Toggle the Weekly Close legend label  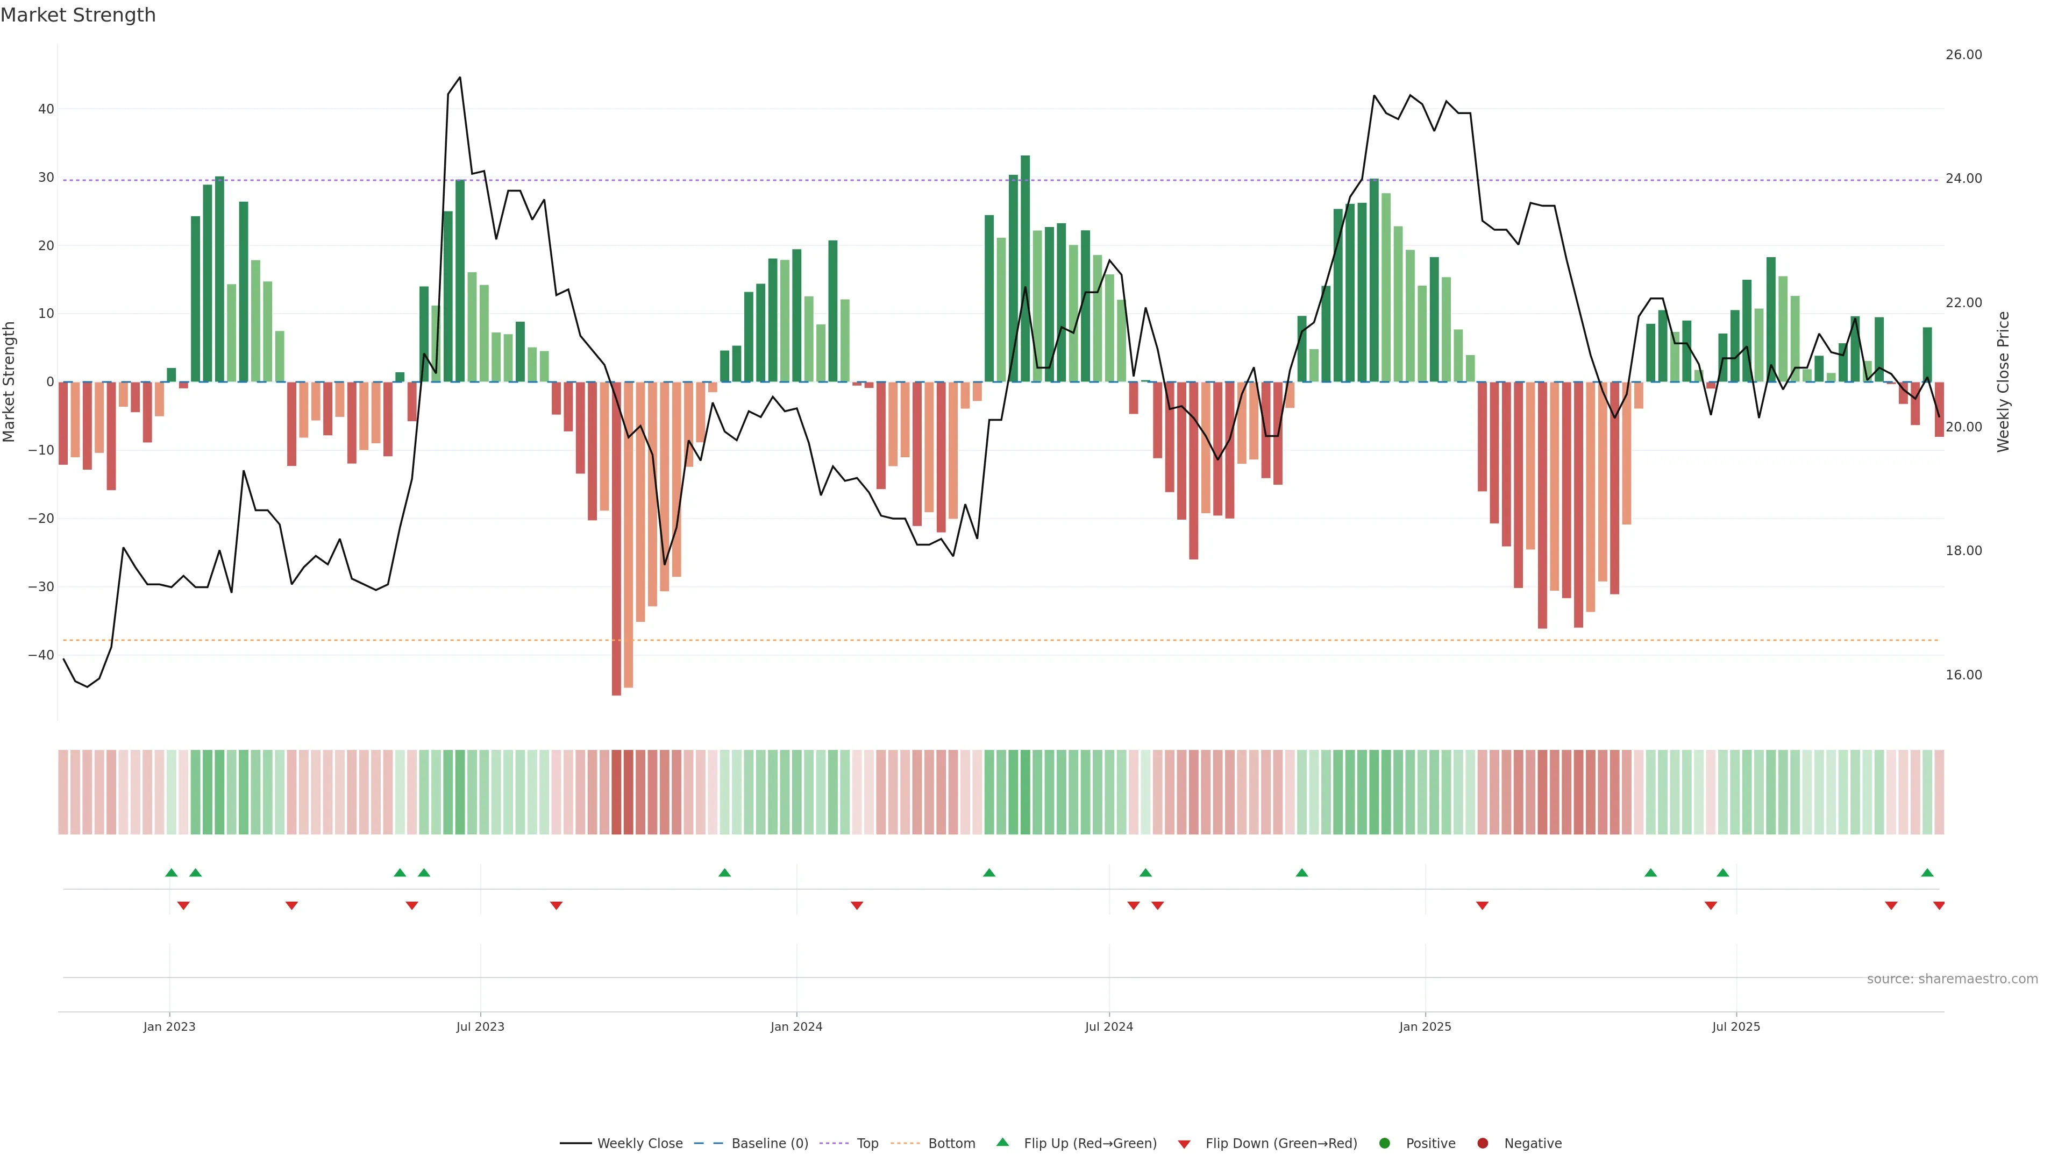640,1144
